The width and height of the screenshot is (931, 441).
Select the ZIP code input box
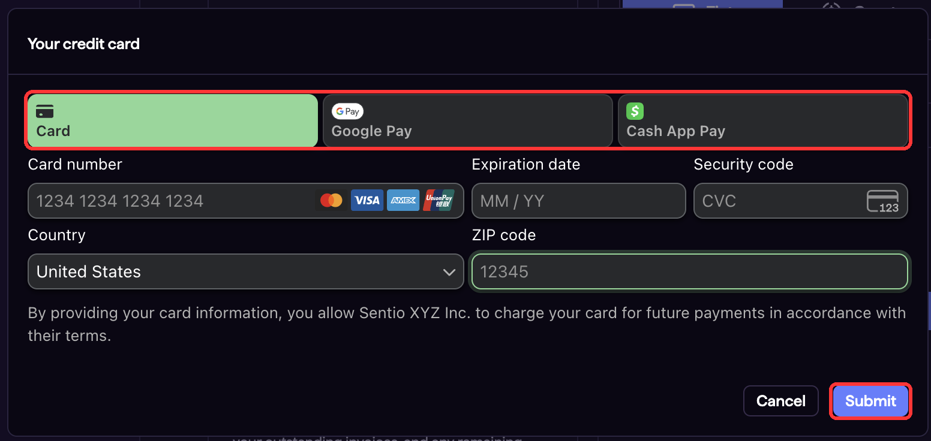pos(690,271)
